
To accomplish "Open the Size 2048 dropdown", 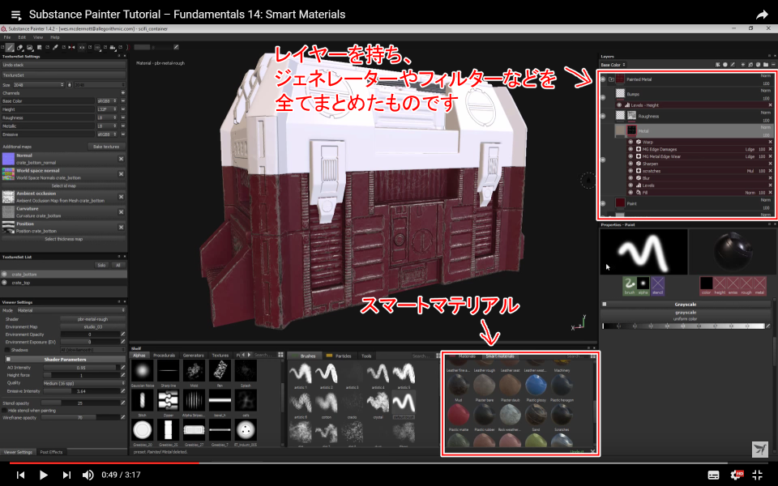I will click(x=39, y=85).
